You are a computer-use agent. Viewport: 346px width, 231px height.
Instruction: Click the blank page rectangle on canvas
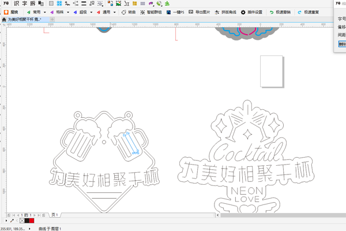point(272,71)
